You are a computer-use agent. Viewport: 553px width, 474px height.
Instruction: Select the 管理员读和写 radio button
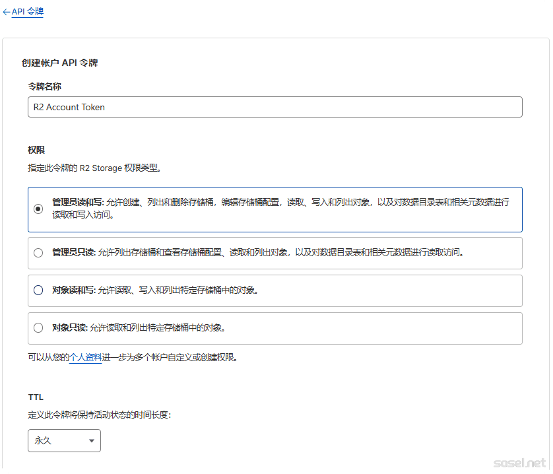38,209
